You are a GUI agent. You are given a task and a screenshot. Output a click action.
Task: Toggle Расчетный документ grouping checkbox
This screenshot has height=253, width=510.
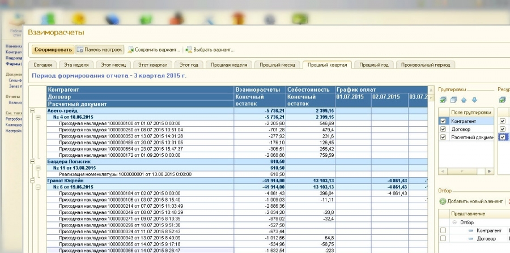coord(444,137)
